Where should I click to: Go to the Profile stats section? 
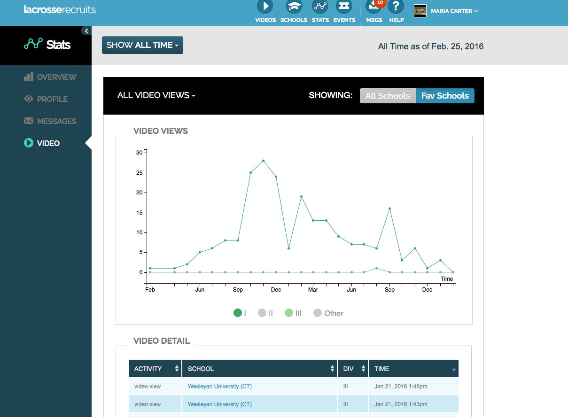(52, 99)
